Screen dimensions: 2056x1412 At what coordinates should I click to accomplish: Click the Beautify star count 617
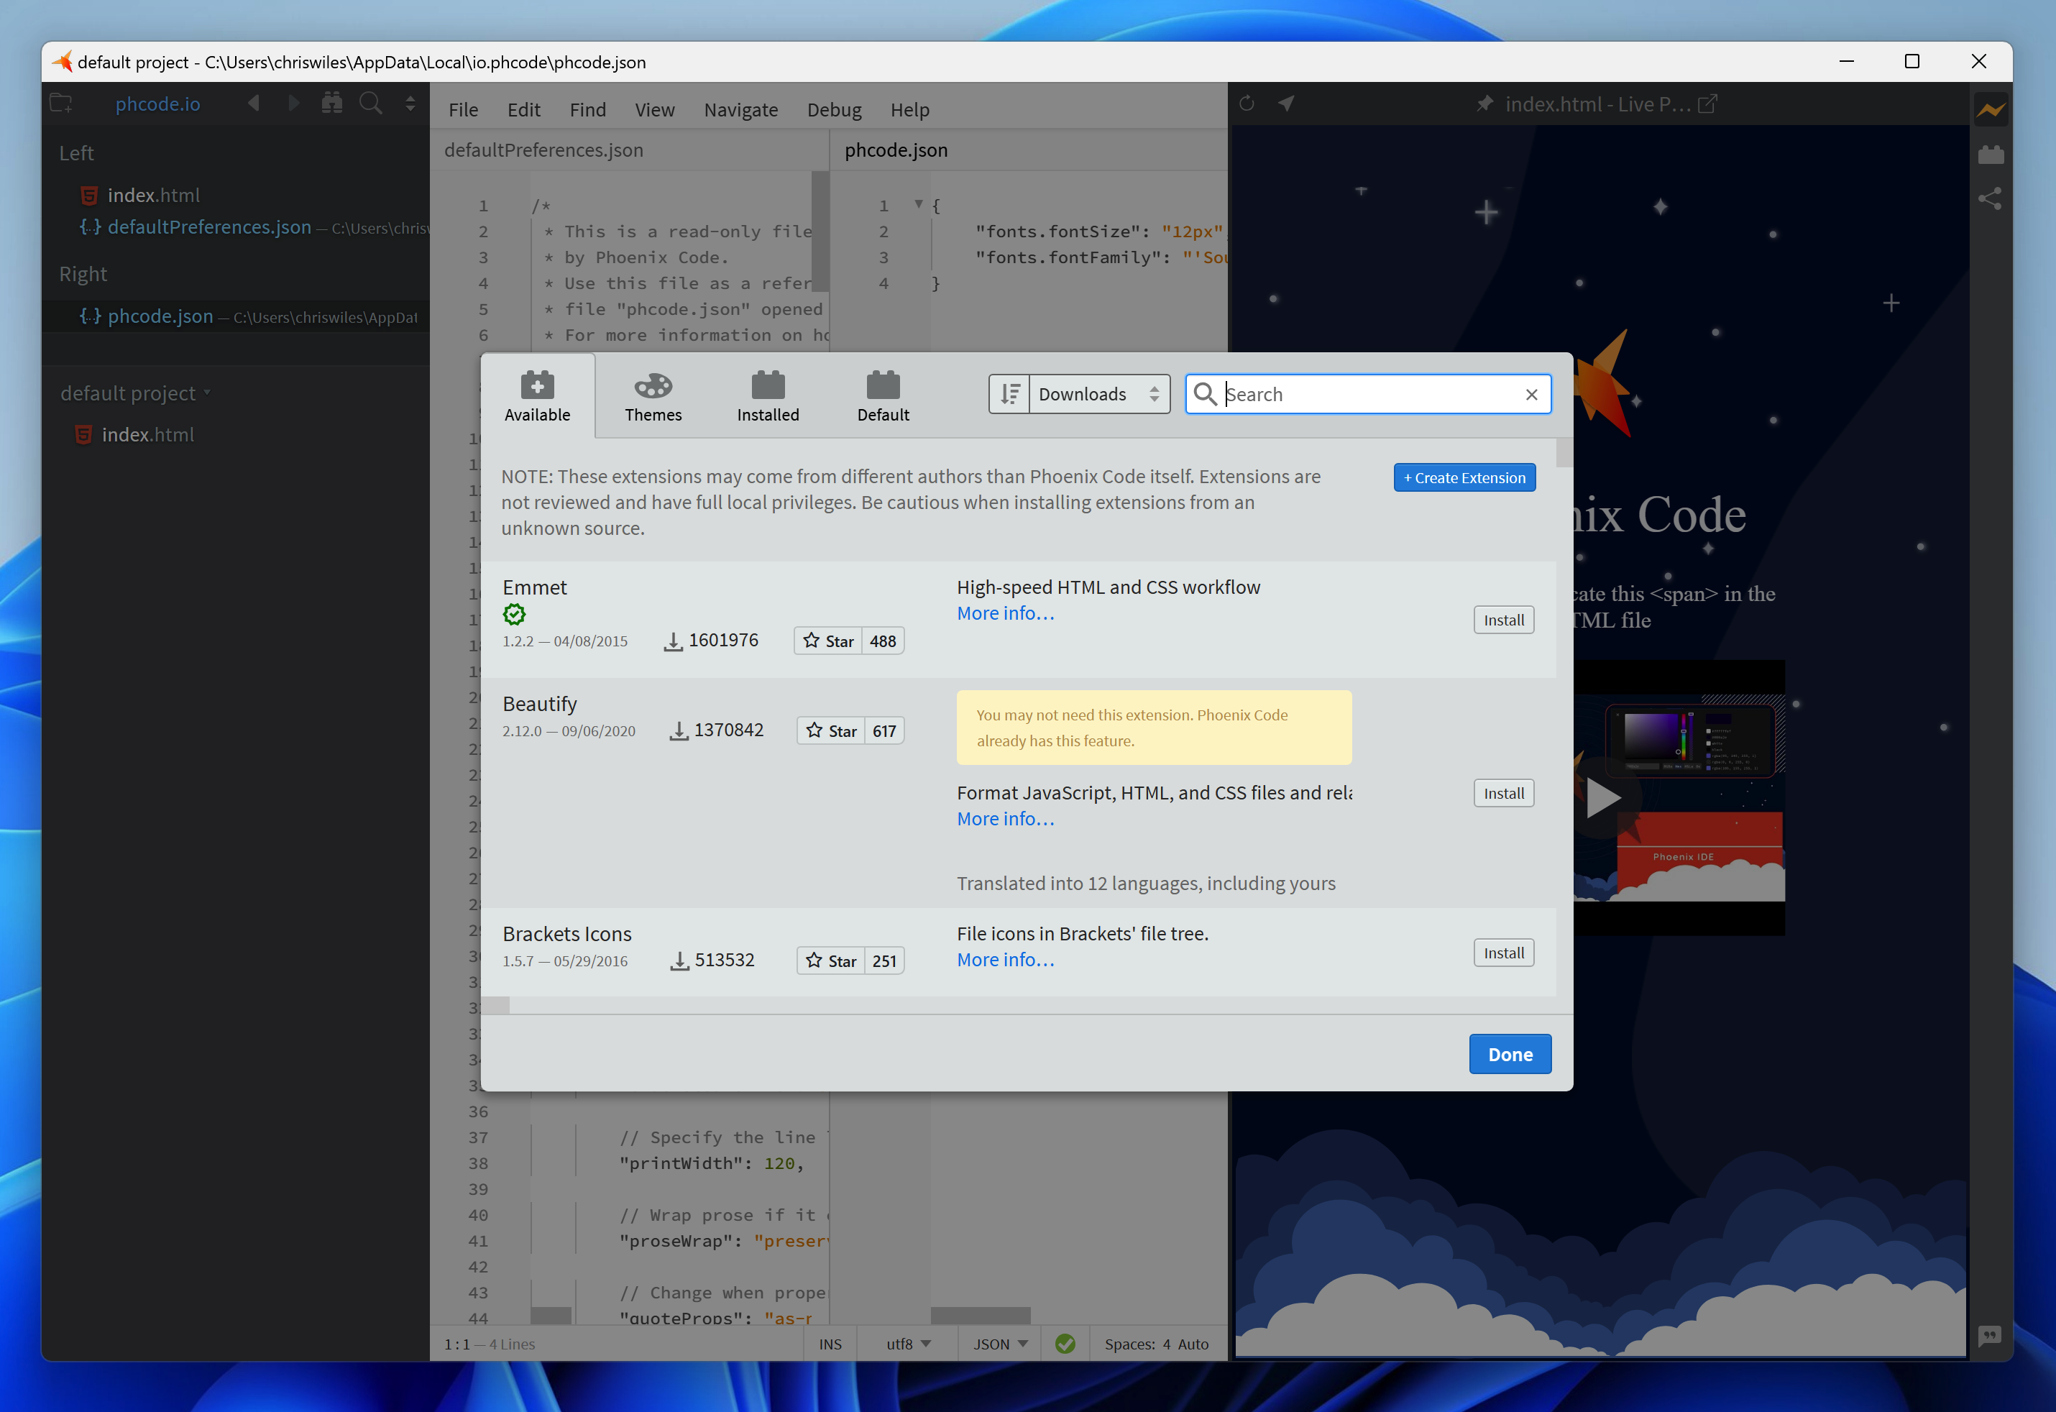(885, 730)
